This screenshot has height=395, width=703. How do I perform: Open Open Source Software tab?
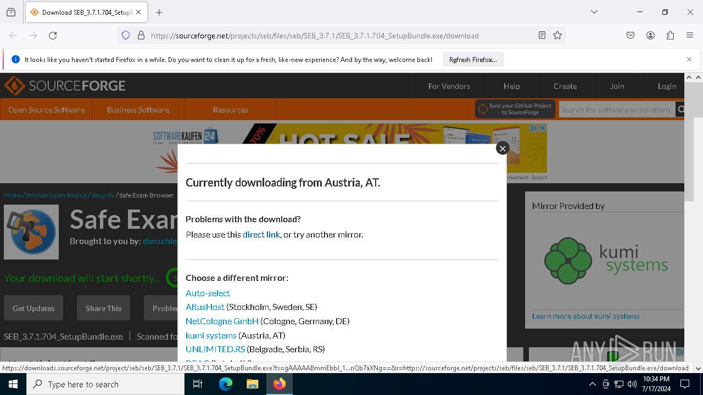pos(46,110)
